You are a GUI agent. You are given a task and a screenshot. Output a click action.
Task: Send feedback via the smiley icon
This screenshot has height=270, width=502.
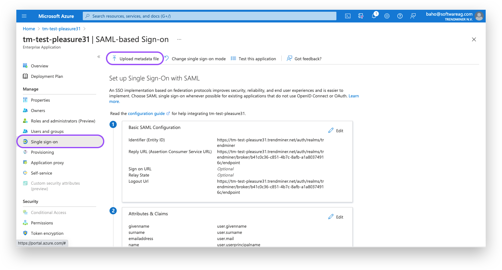[x=413, y=16]
